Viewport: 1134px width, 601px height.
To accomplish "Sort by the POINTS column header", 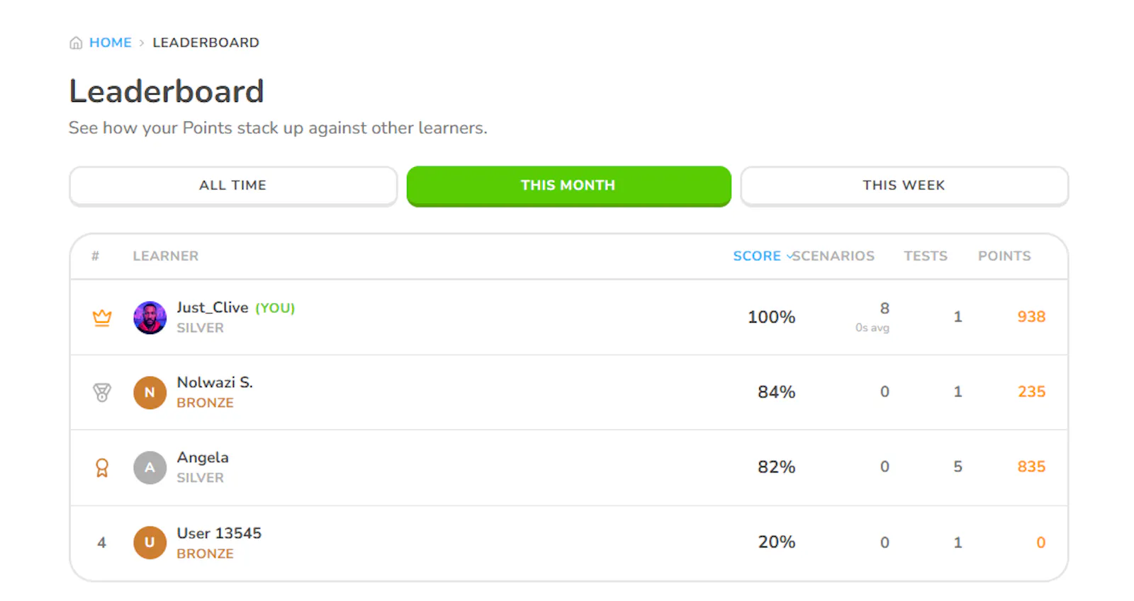I will (1004, 256).
